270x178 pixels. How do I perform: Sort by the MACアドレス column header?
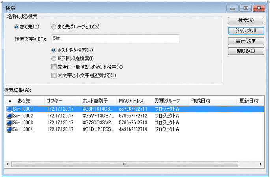[134, 101]
